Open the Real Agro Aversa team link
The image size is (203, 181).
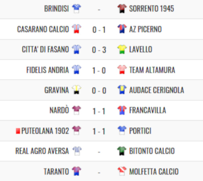42,151
